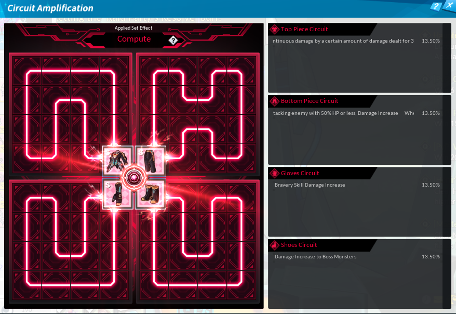Click the continuous damage effect description
The width and height of the screenshot is (456, 314).
(343, 41)
